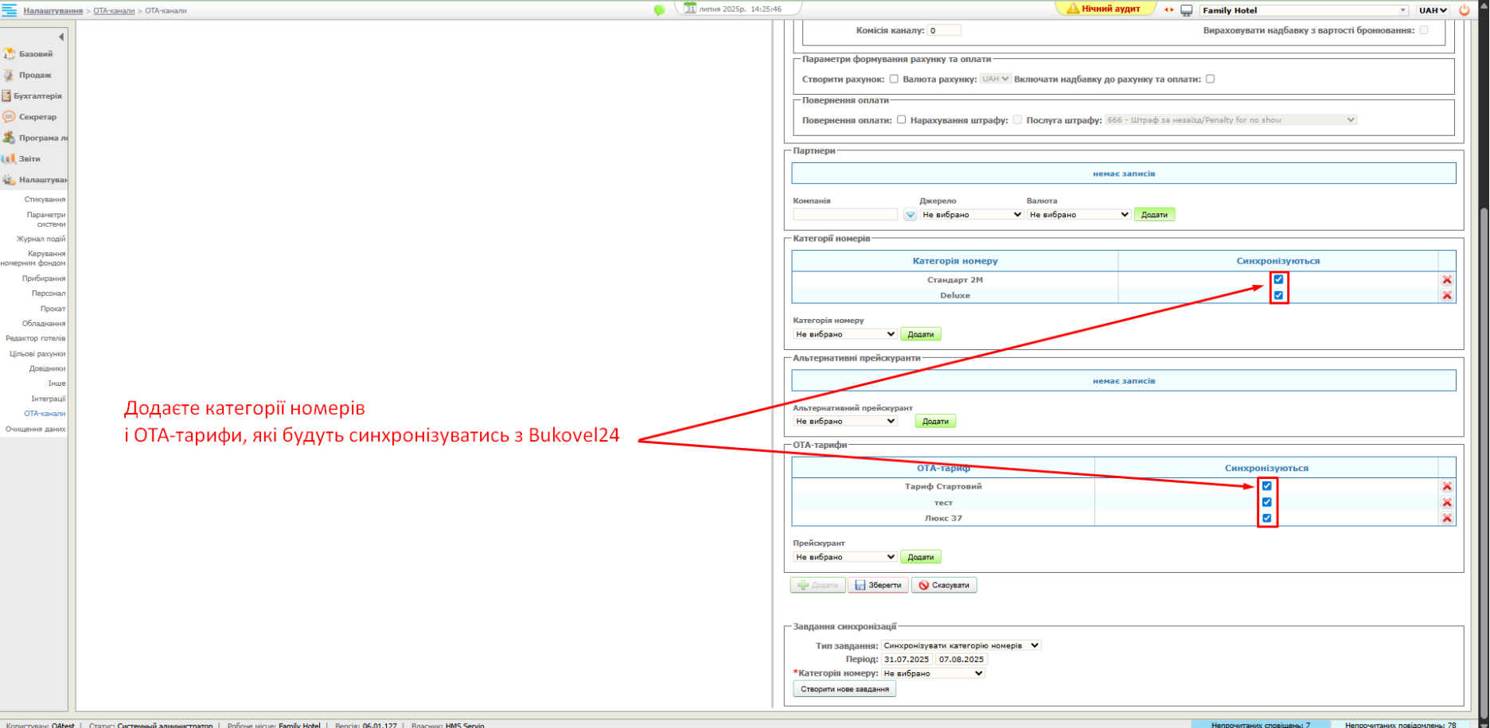This screenshot has height=728, width=1490.
Task: Remove the Тариф Стартовий OTA tariff row
Action: 1446,486
